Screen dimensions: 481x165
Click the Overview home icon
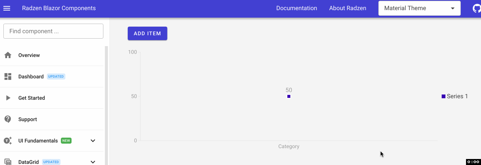click(8, 55)
